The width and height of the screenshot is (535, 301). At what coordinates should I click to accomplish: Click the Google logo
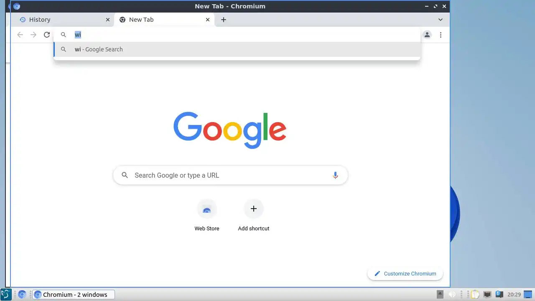(230, 130)
